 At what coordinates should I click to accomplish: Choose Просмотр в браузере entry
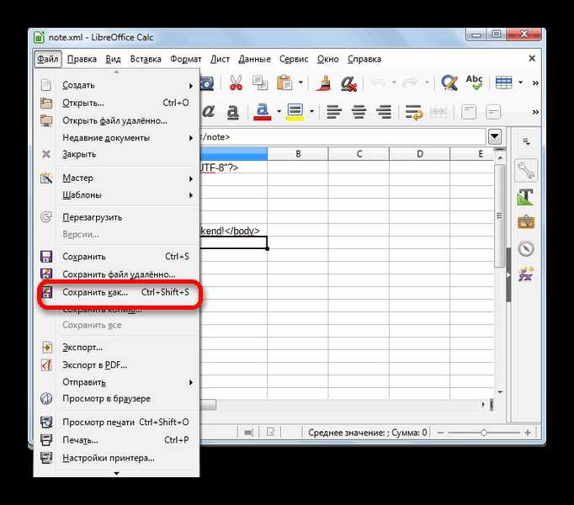pos(117,398)
